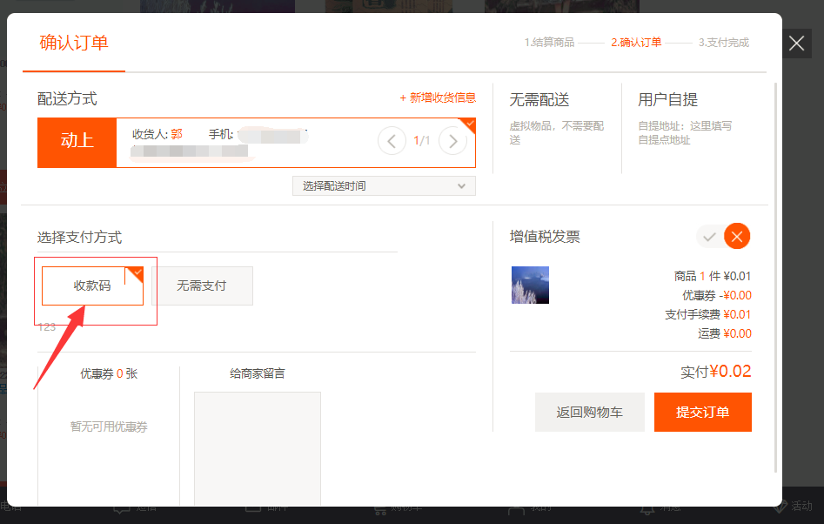Screen dimensions: 824x524
Task: Click the next address arrow icon
Action: (x=452, y=140)
